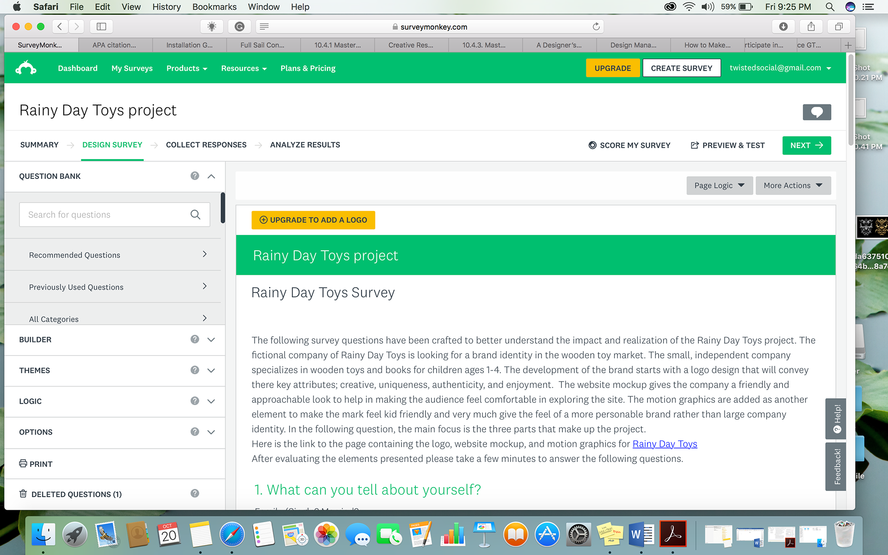Open Microsoft Word from the dock
The height and width of the screenshot is (555, 888).
(641, 535)
